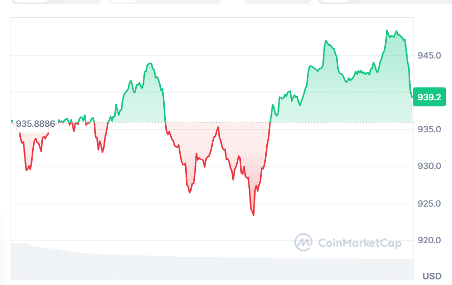Click the chart's highest green peak
The width and height of the screenshot is (452, 285).
coord(387,31)
